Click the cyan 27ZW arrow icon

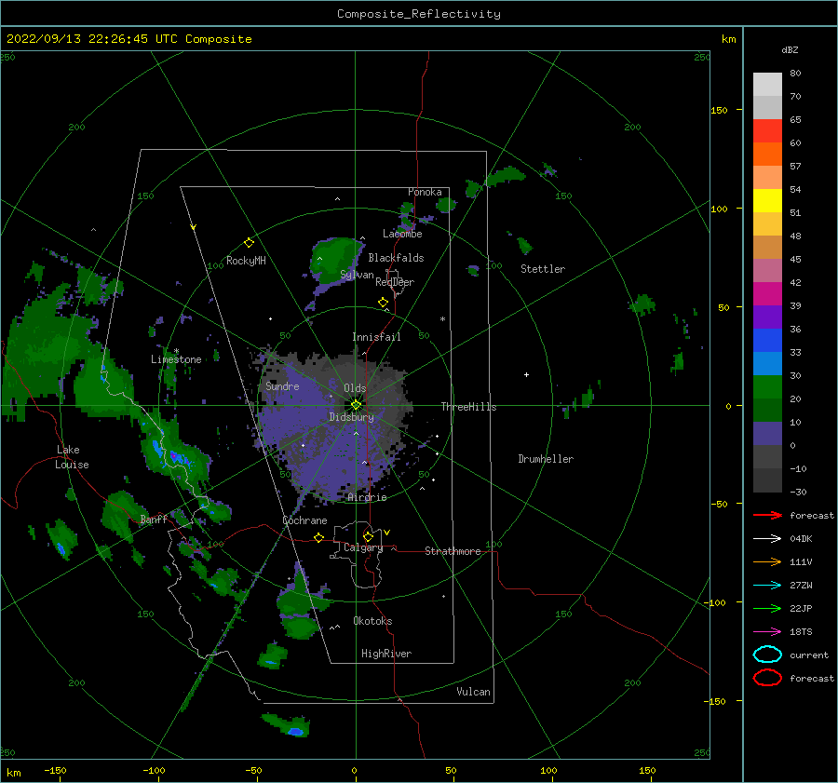tap(767, 586)
